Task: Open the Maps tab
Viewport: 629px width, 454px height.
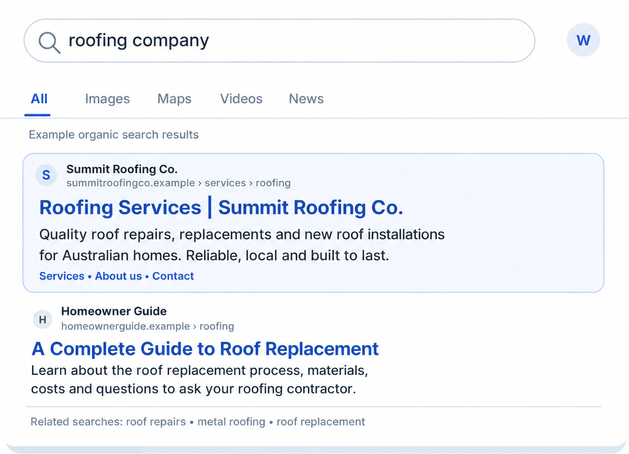Action: point(174,99)
